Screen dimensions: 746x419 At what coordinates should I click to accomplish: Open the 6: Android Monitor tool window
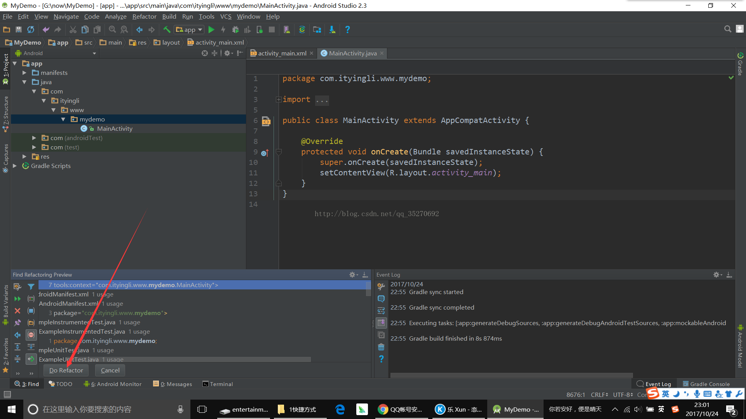click(113, 384)
